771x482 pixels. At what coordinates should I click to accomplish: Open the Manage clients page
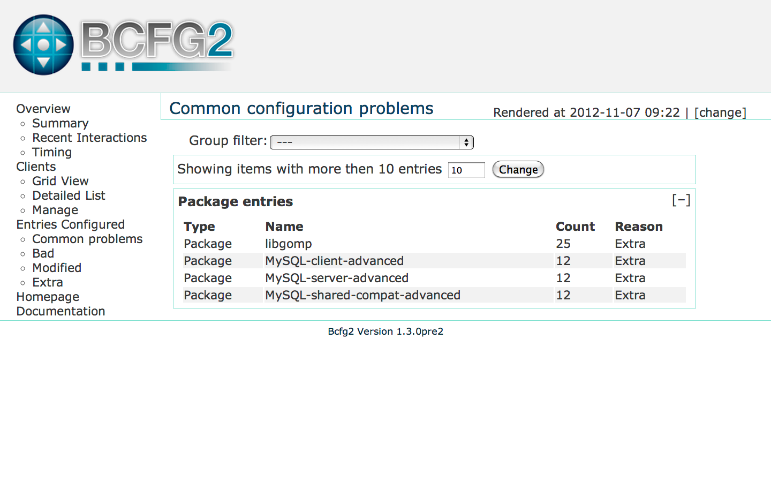[x=55, y=210]
